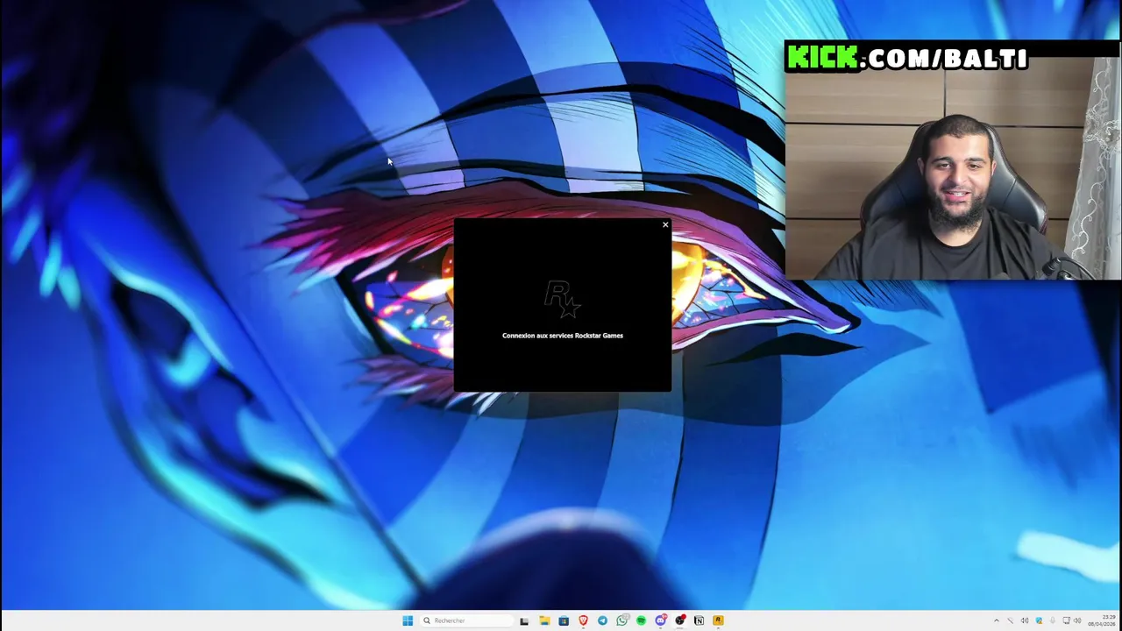Switch to OBS Studio in the taskbar
This screenshot has height=631, width=1122.
click(x=679, y=620)
